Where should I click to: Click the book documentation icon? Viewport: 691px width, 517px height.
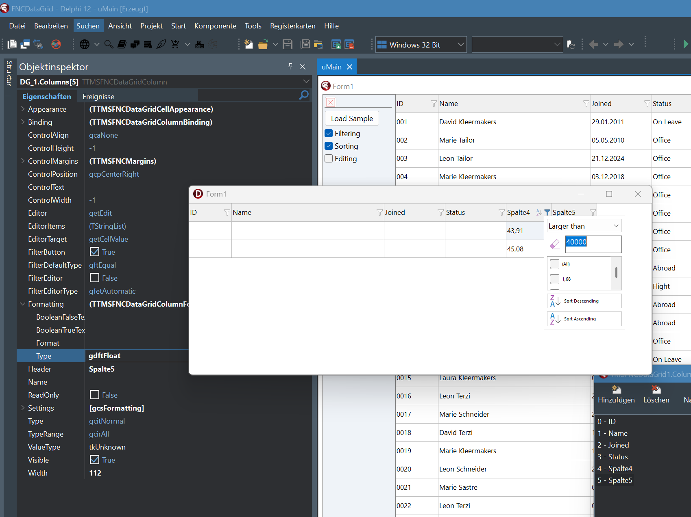pos(122,44)
